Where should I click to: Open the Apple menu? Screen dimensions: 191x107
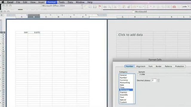click(x=3, y=2)
